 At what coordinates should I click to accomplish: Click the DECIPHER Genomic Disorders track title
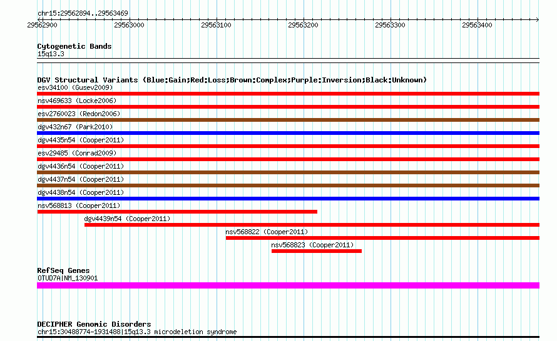[94, 324]
